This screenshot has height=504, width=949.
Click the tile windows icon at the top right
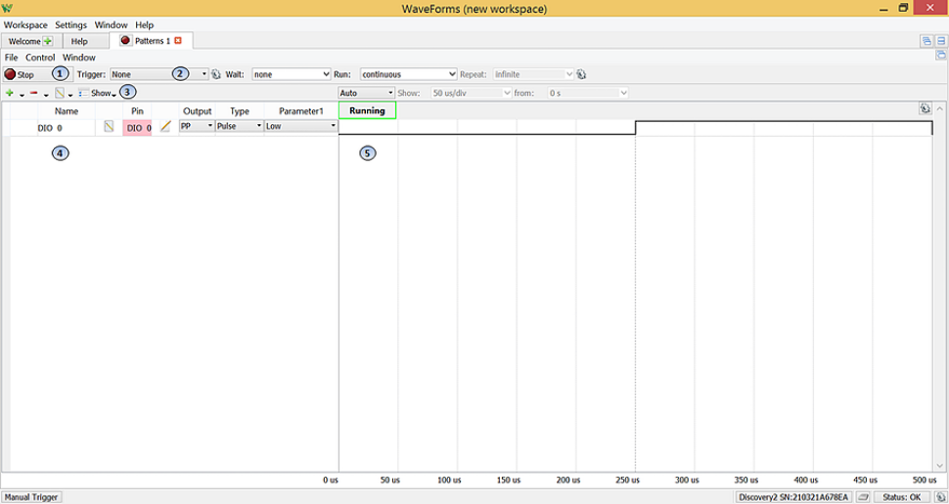coord(942,41)
